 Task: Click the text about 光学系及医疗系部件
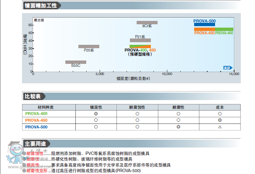(x=111, y=165)
